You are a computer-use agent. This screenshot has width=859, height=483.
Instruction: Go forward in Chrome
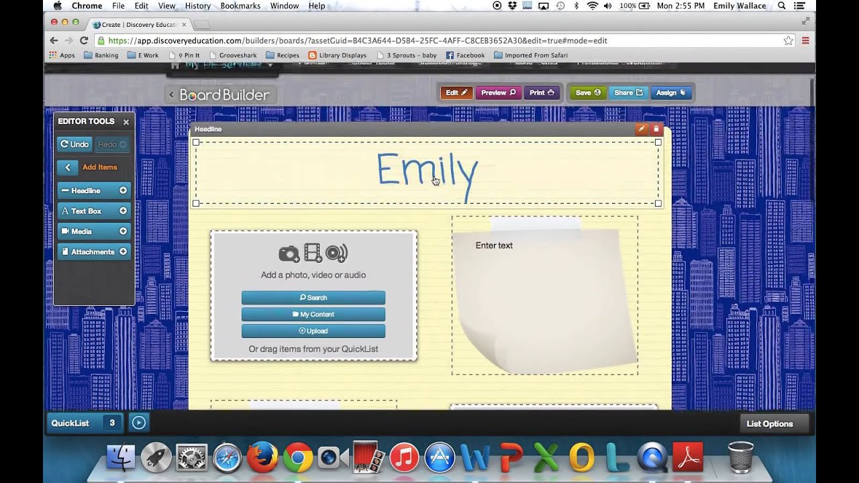coord(68,40)
